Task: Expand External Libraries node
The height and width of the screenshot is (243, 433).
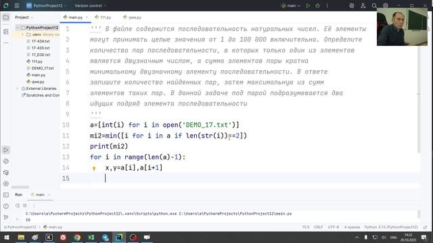Action: 18,88
